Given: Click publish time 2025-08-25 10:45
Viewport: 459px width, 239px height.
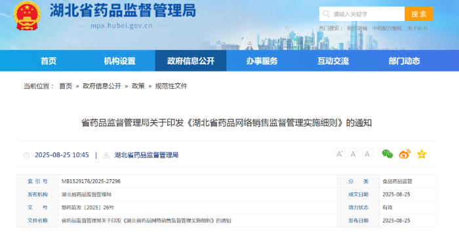Looking at the screenshot, I should coord(62,155).
